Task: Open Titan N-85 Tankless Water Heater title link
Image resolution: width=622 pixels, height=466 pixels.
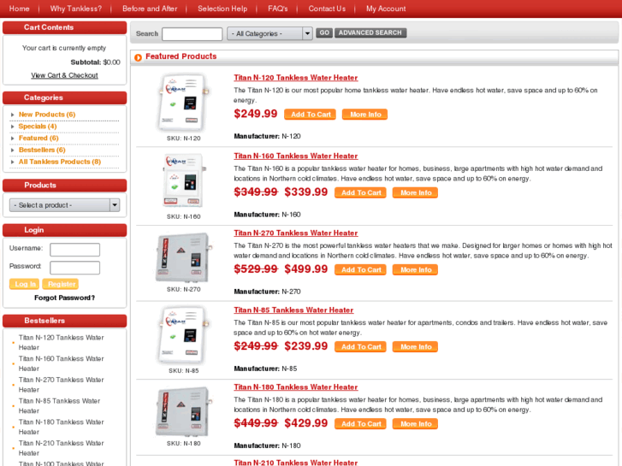Action: (293, 310)
